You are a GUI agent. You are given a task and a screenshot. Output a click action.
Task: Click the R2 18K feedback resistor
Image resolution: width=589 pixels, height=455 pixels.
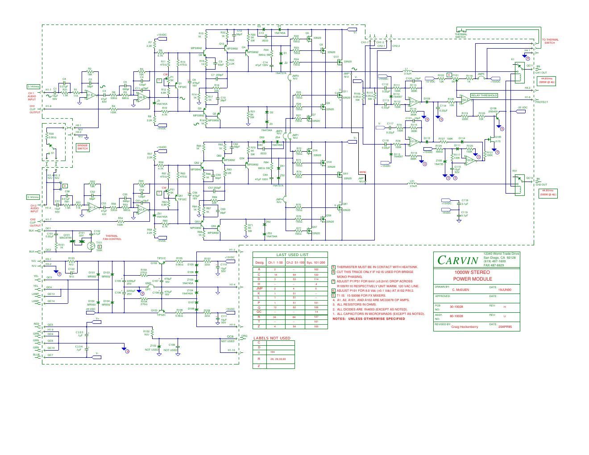tap(90, 71)
